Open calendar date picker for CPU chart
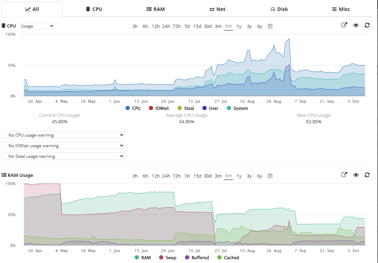The height and width of the screenshot is (263, 378). coord(270,26)
